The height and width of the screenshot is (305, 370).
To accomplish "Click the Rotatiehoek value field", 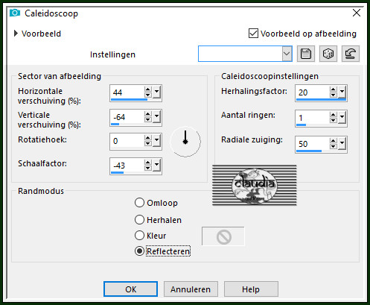I will click(x=127, y=141).
